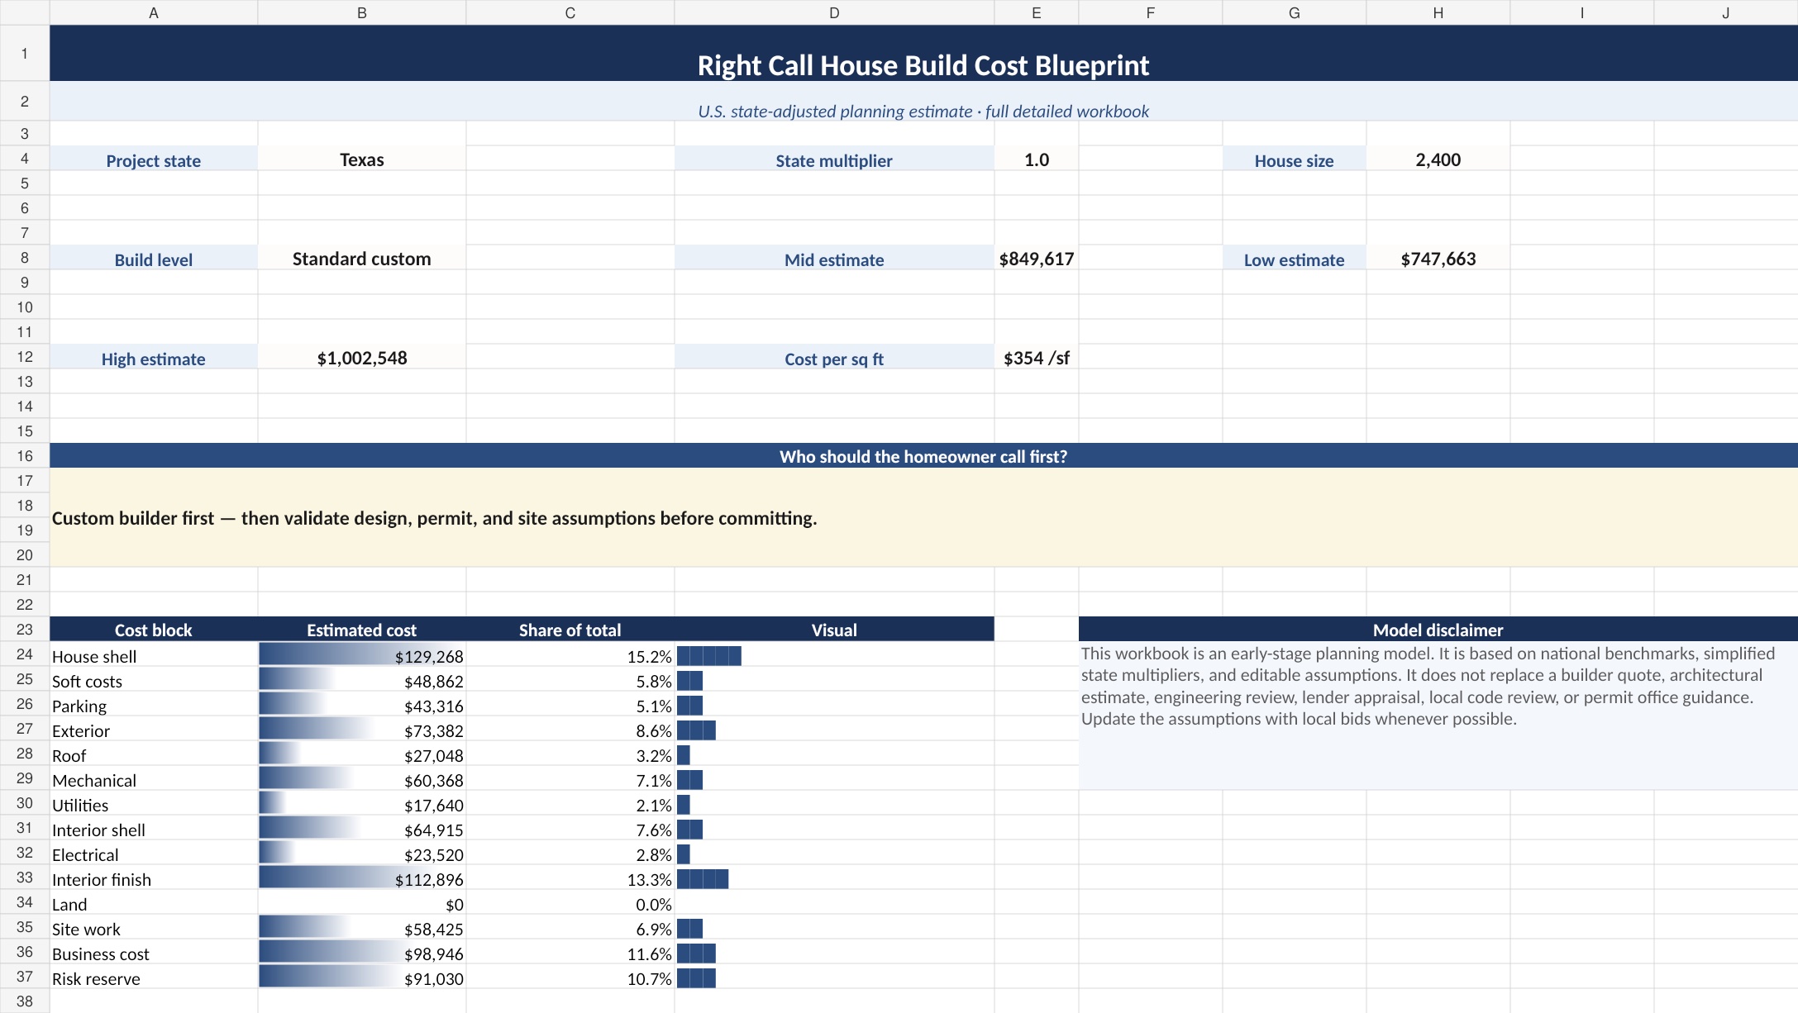The width and height of the screenshot is (1798, 1013).
Task: Select column A header
Action: point(154,12)
